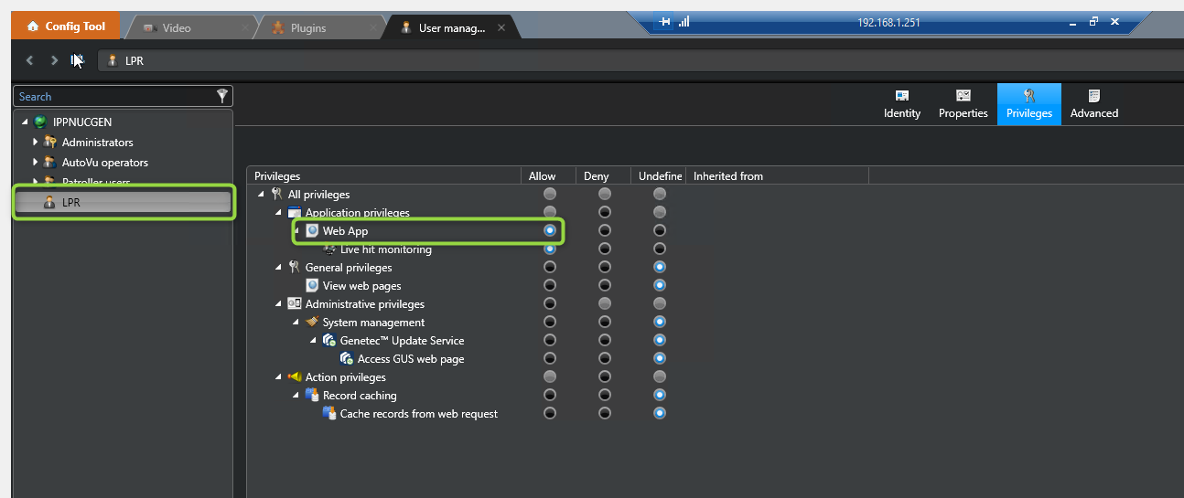Collapse the System management privilege node

(296, 323)
